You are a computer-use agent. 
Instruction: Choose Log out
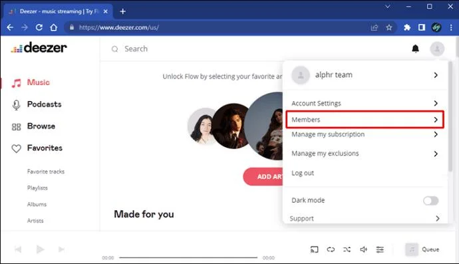[303, 173]
